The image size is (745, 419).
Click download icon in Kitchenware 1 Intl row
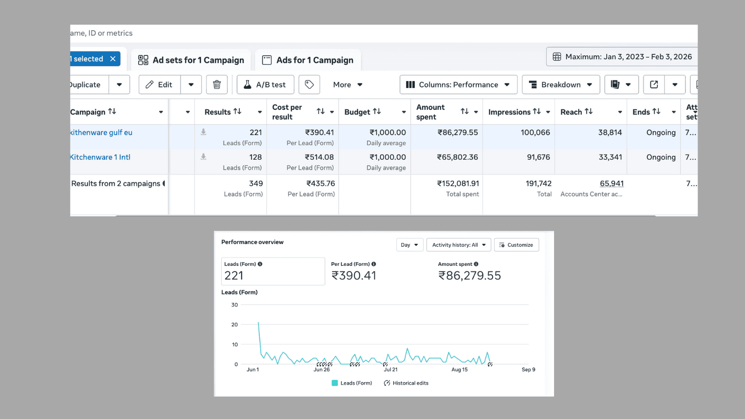tap(203, 157)
